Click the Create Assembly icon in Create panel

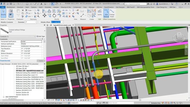(89, 11)
